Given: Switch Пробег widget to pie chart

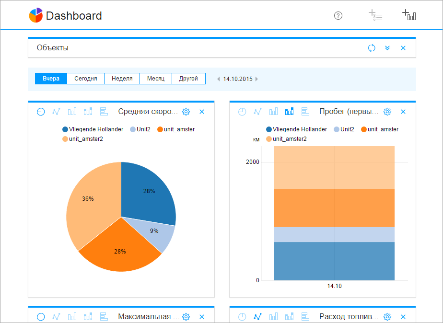Looking at the screenshot, I should click(x=242, y=112).
